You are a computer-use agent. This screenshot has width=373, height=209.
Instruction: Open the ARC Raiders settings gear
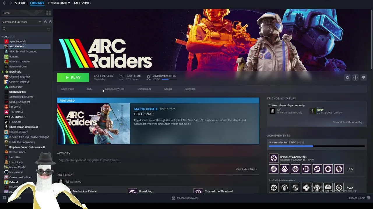[347, 78]
